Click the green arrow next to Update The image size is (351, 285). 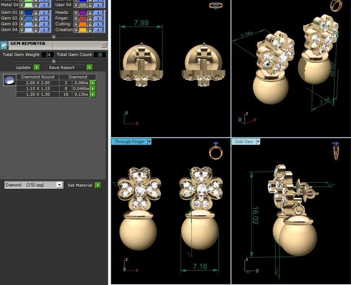(37, 67)
